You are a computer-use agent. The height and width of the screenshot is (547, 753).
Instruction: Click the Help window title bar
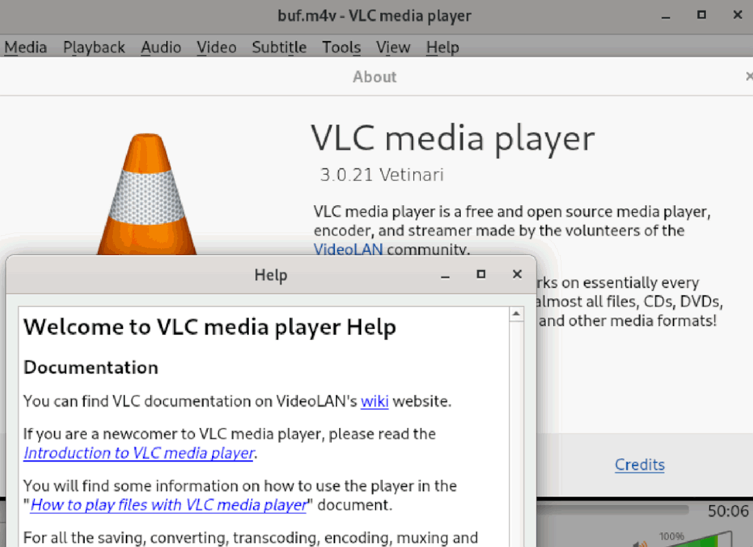click(x=271, y=275)
